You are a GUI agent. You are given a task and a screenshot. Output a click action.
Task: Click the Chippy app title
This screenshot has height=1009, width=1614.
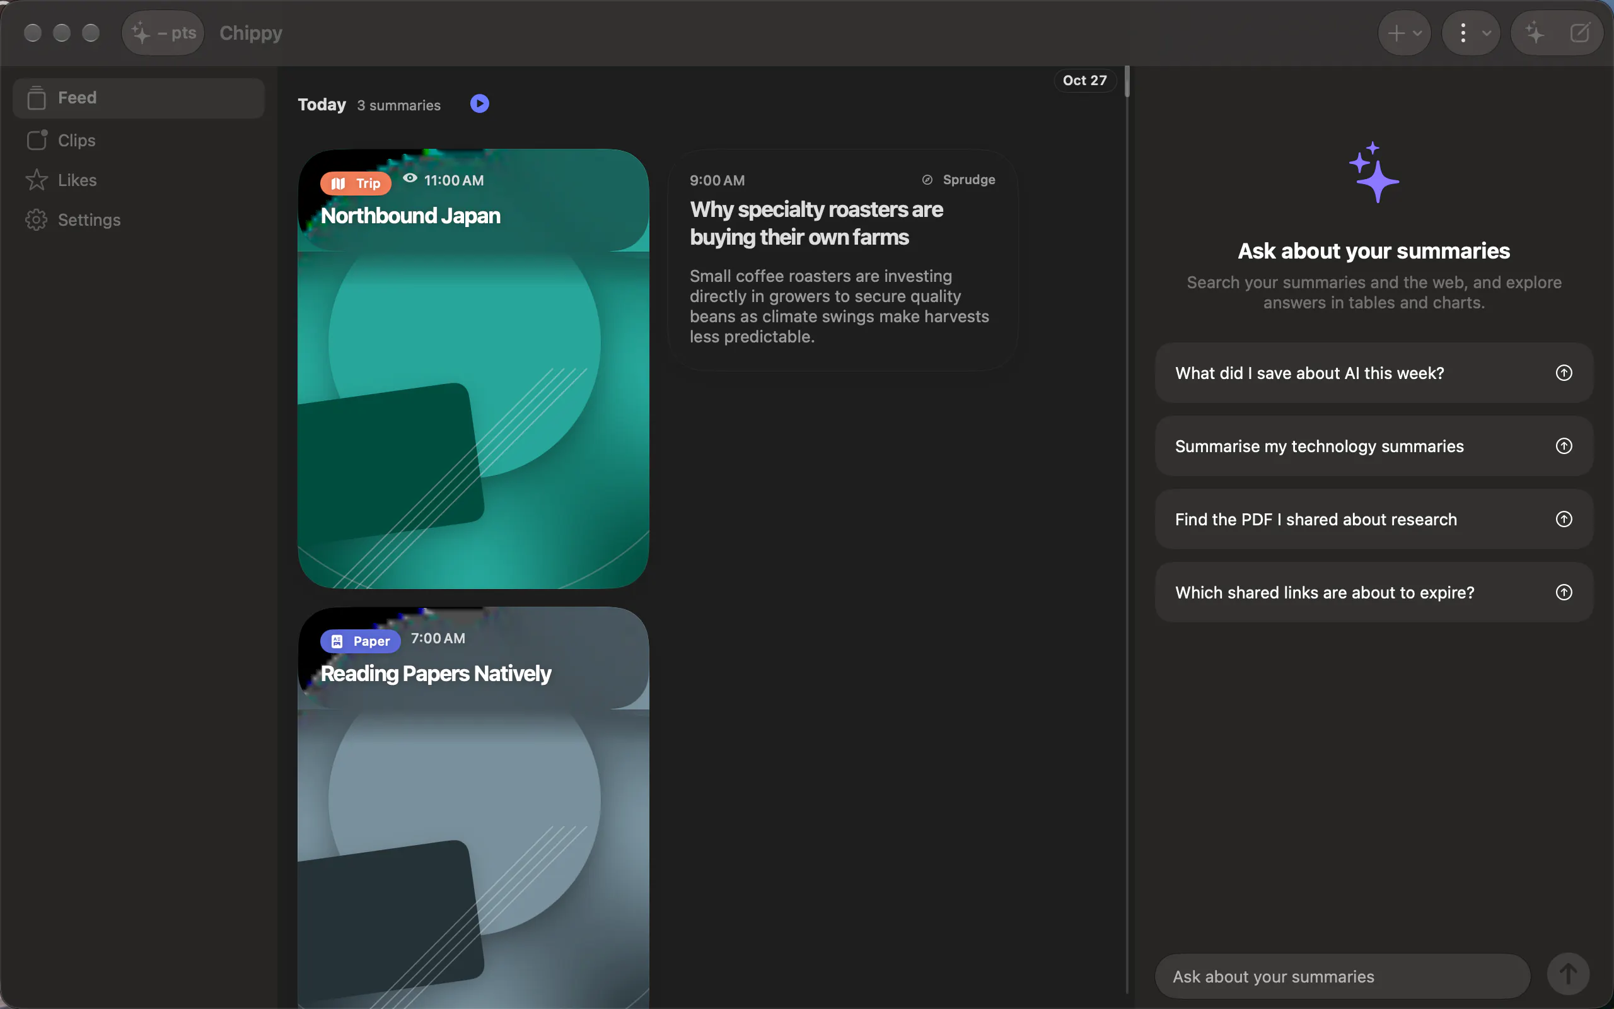(x=251, y=33)
